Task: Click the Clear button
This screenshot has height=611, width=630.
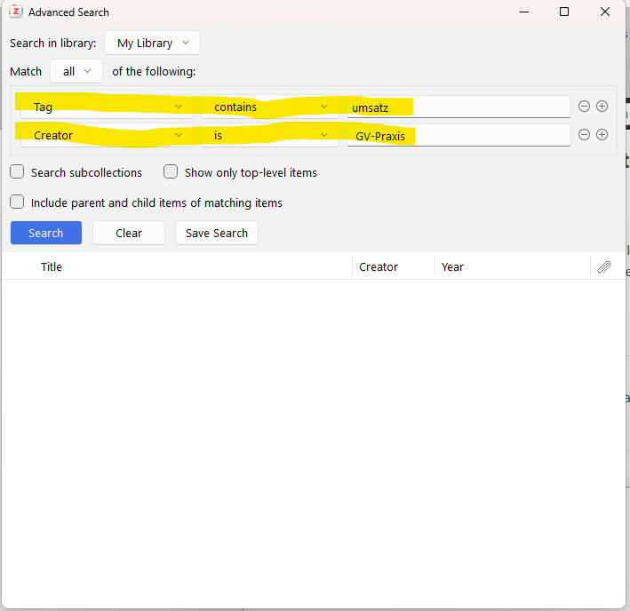Action: click(129, 233)
